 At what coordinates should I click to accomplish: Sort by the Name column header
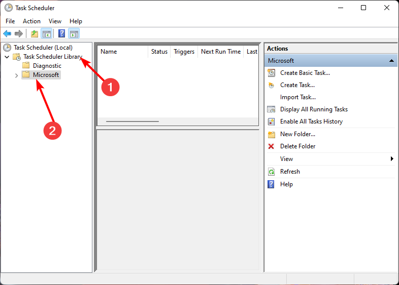point(123,52)
